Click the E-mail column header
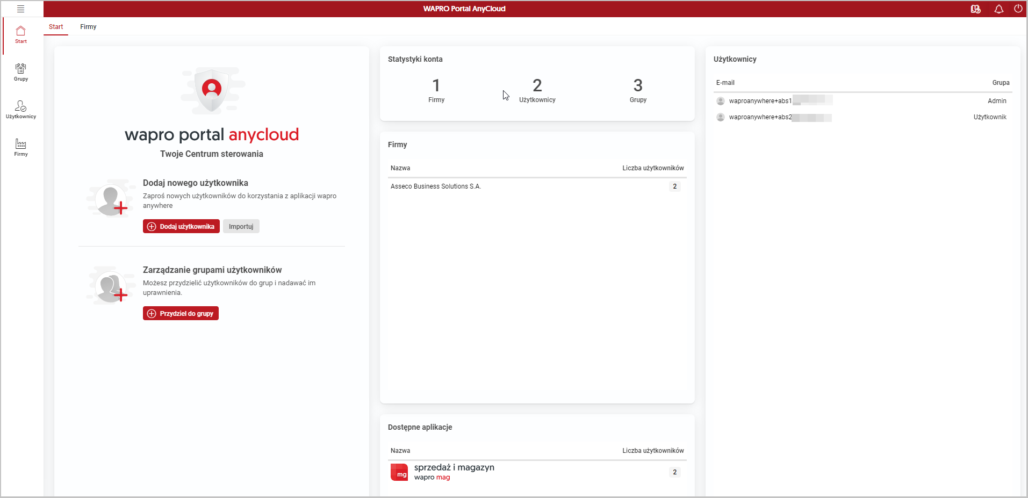Image resolution: width=1028 pixels, height=498 pixels. pyautogui.click(x=725, y=83)
